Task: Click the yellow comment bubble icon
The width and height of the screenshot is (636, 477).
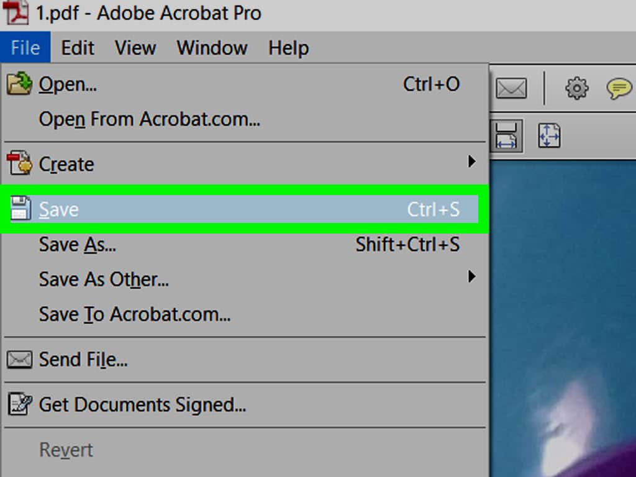Action: (619, 88)
